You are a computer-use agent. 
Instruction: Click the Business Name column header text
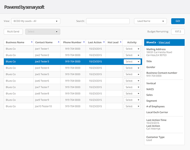click(15, 43)
